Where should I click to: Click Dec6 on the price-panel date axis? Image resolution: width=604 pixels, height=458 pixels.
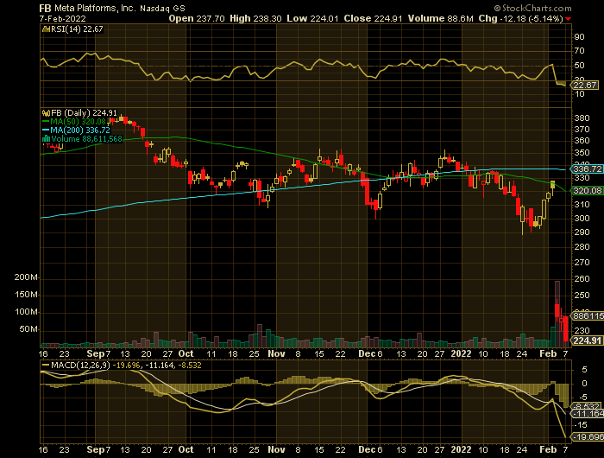tap(370, 353)
